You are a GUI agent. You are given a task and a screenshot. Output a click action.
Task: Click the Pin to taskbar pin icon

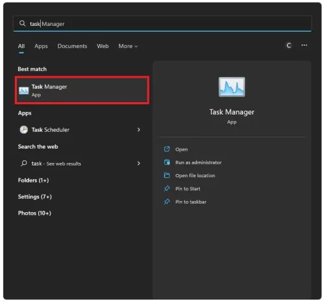click(x=167, y=202)
